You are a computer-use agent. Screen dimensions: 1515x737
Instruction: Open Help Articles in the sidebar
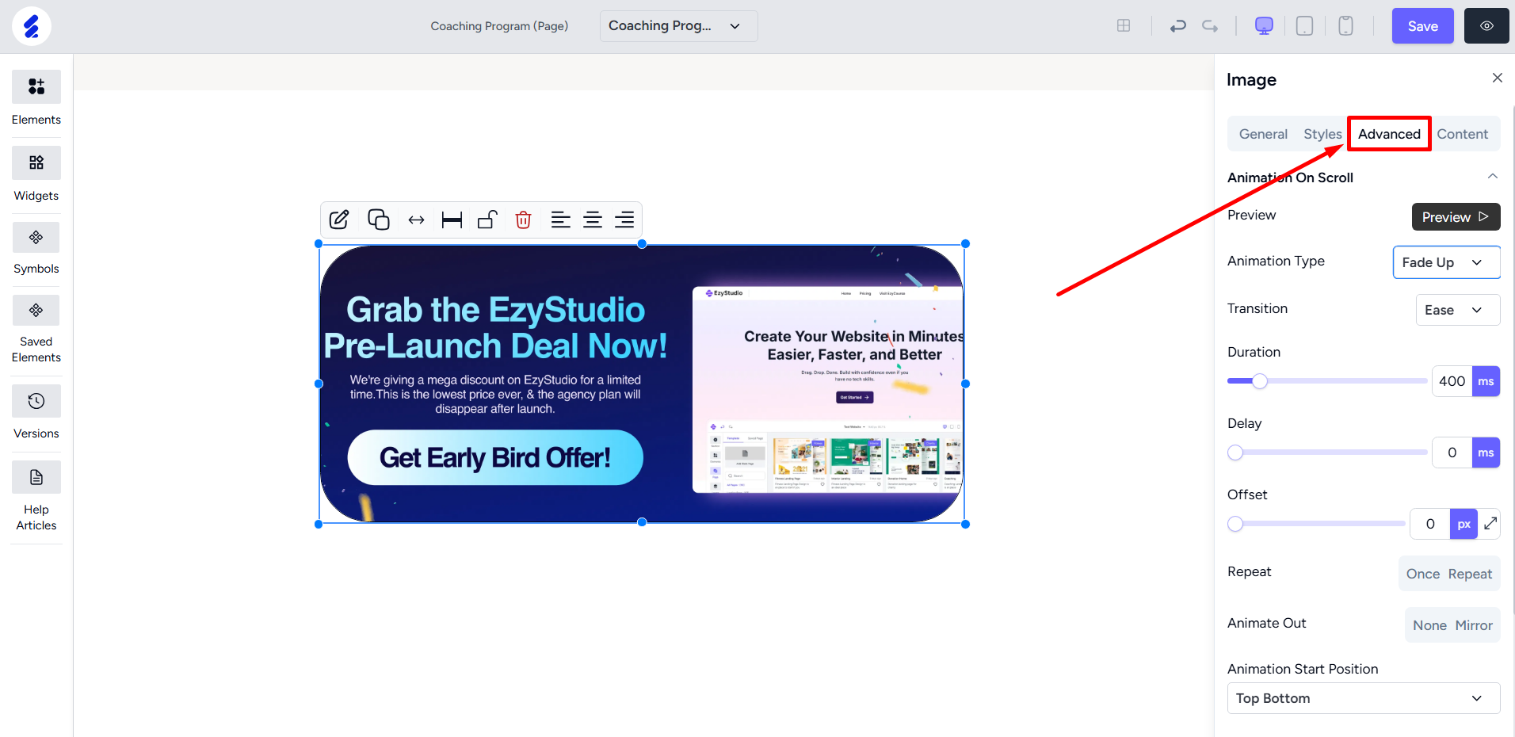click(36, 477)
